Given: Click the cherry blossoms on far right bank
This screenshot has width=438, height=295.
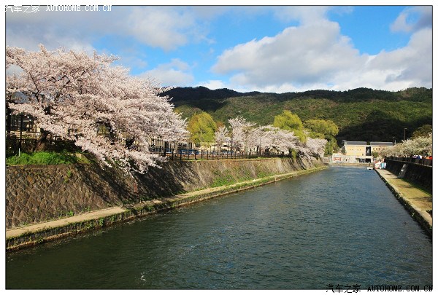Looking at the screenshot, I should pos(415,147).
